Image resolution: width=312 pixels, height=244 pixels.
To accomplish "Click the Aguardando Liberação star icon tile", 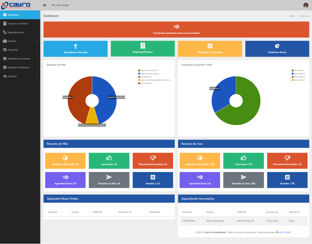I will click(75, 48).
